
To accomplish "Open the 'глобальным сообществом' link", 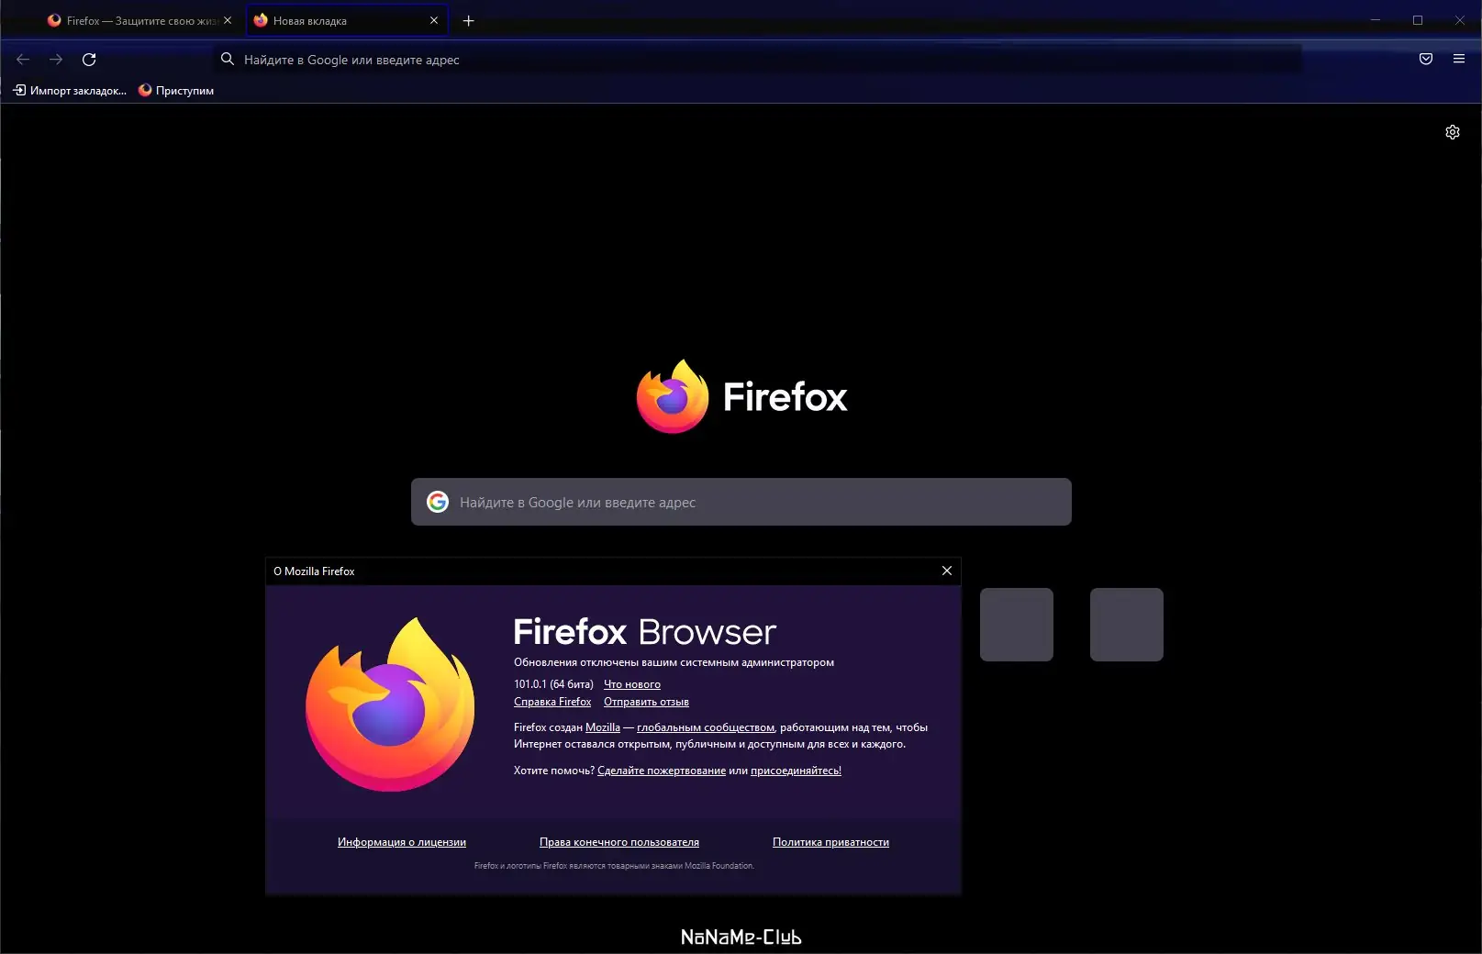I will coord(706,727).
